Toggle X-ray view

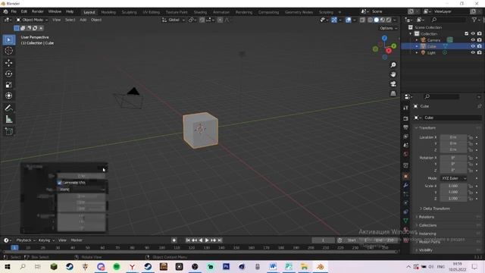pyautogui.click(x=362, y=20)
